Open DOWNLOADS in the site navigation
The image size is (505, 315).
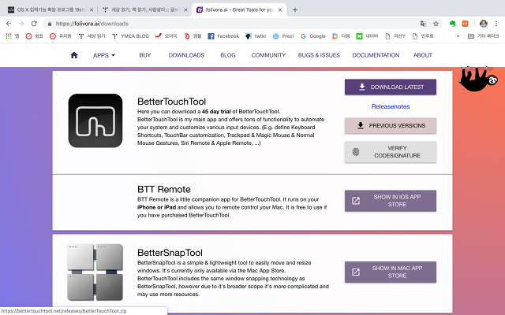tap(186, 55)
